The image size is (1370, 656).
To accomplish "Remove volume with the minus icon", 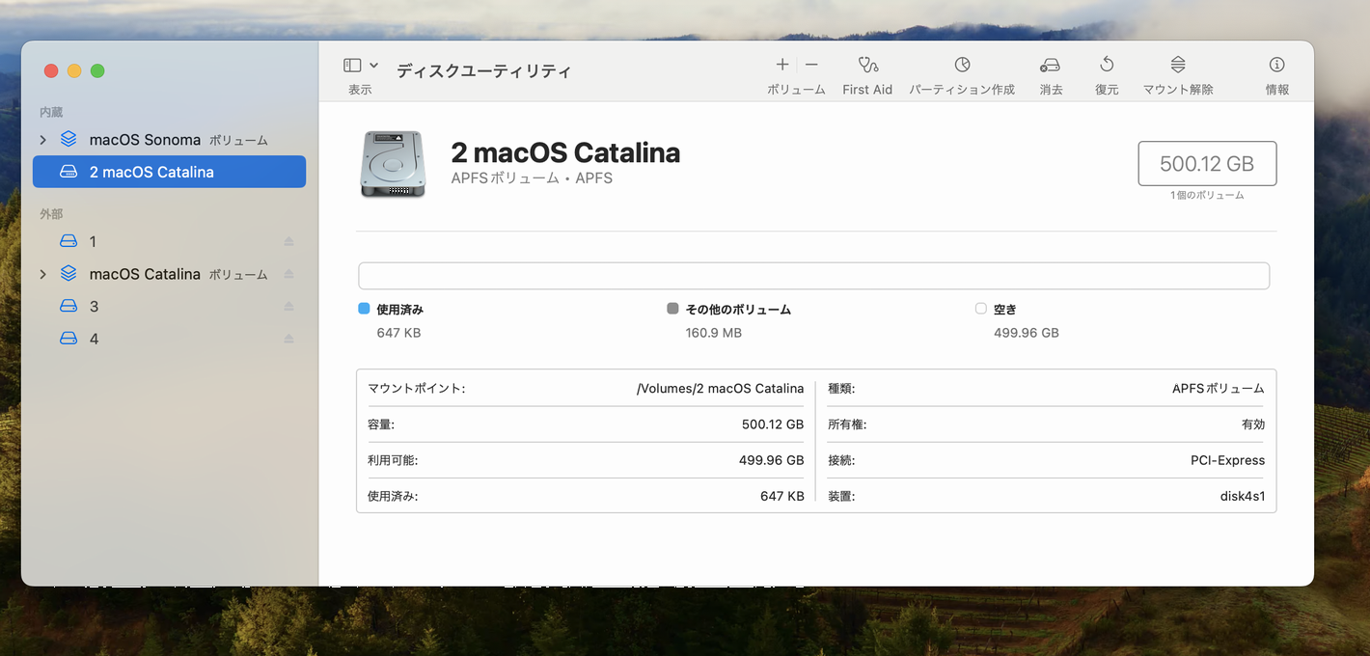I will click(x=811, y=65).
